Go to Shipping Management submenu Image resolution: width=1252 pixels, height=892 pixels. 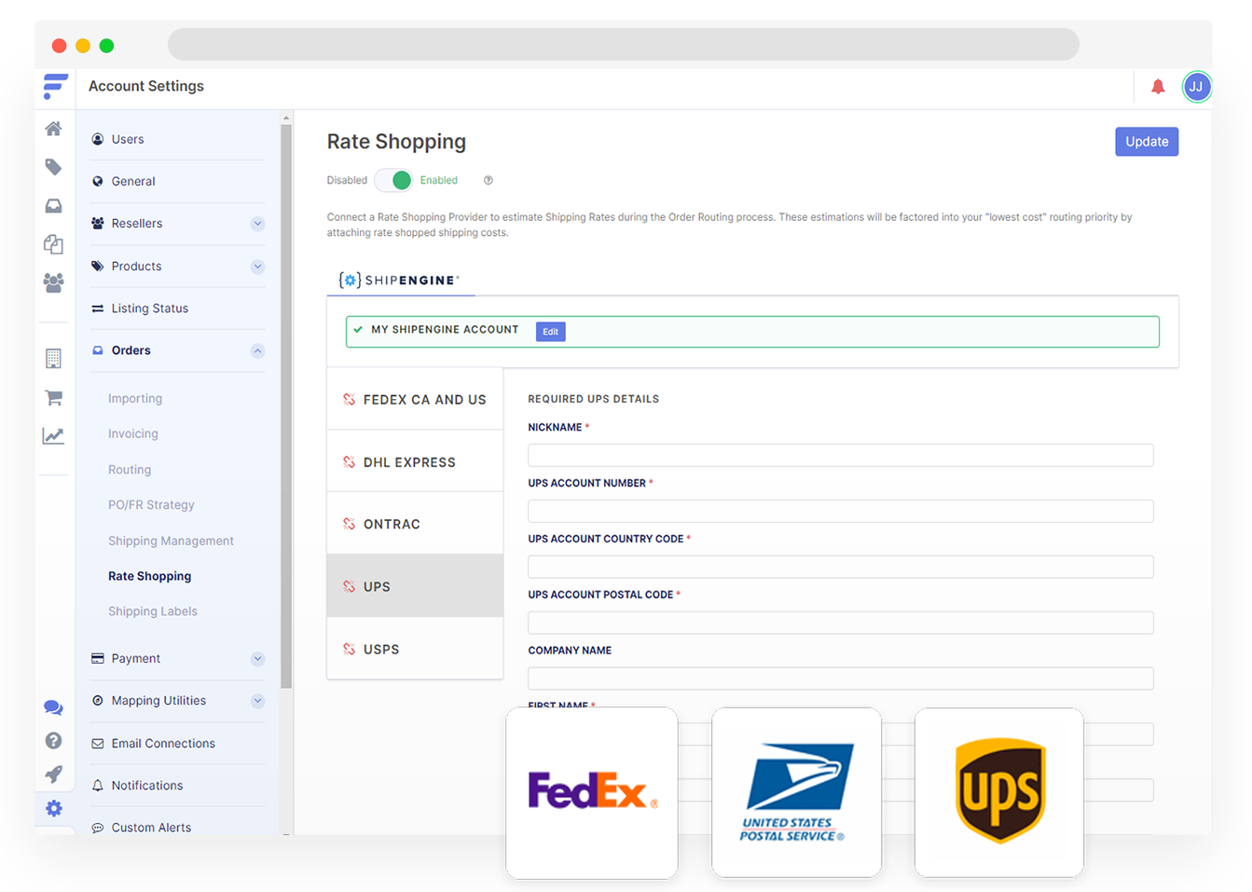[x=171, y=542]
